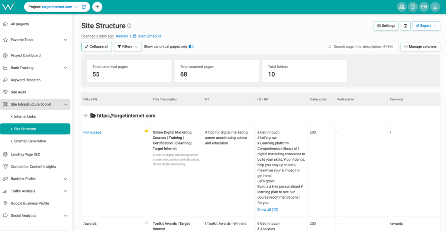This screenshot has width=446, height=231.
Task: Click the Site Infrastructure Toolkit tools icon
Action: click(x=5, y=105)
